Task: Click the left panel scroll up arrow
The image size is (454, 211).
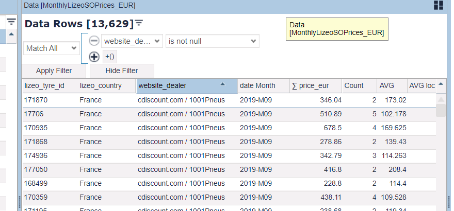Action: [x=11, y=34]
